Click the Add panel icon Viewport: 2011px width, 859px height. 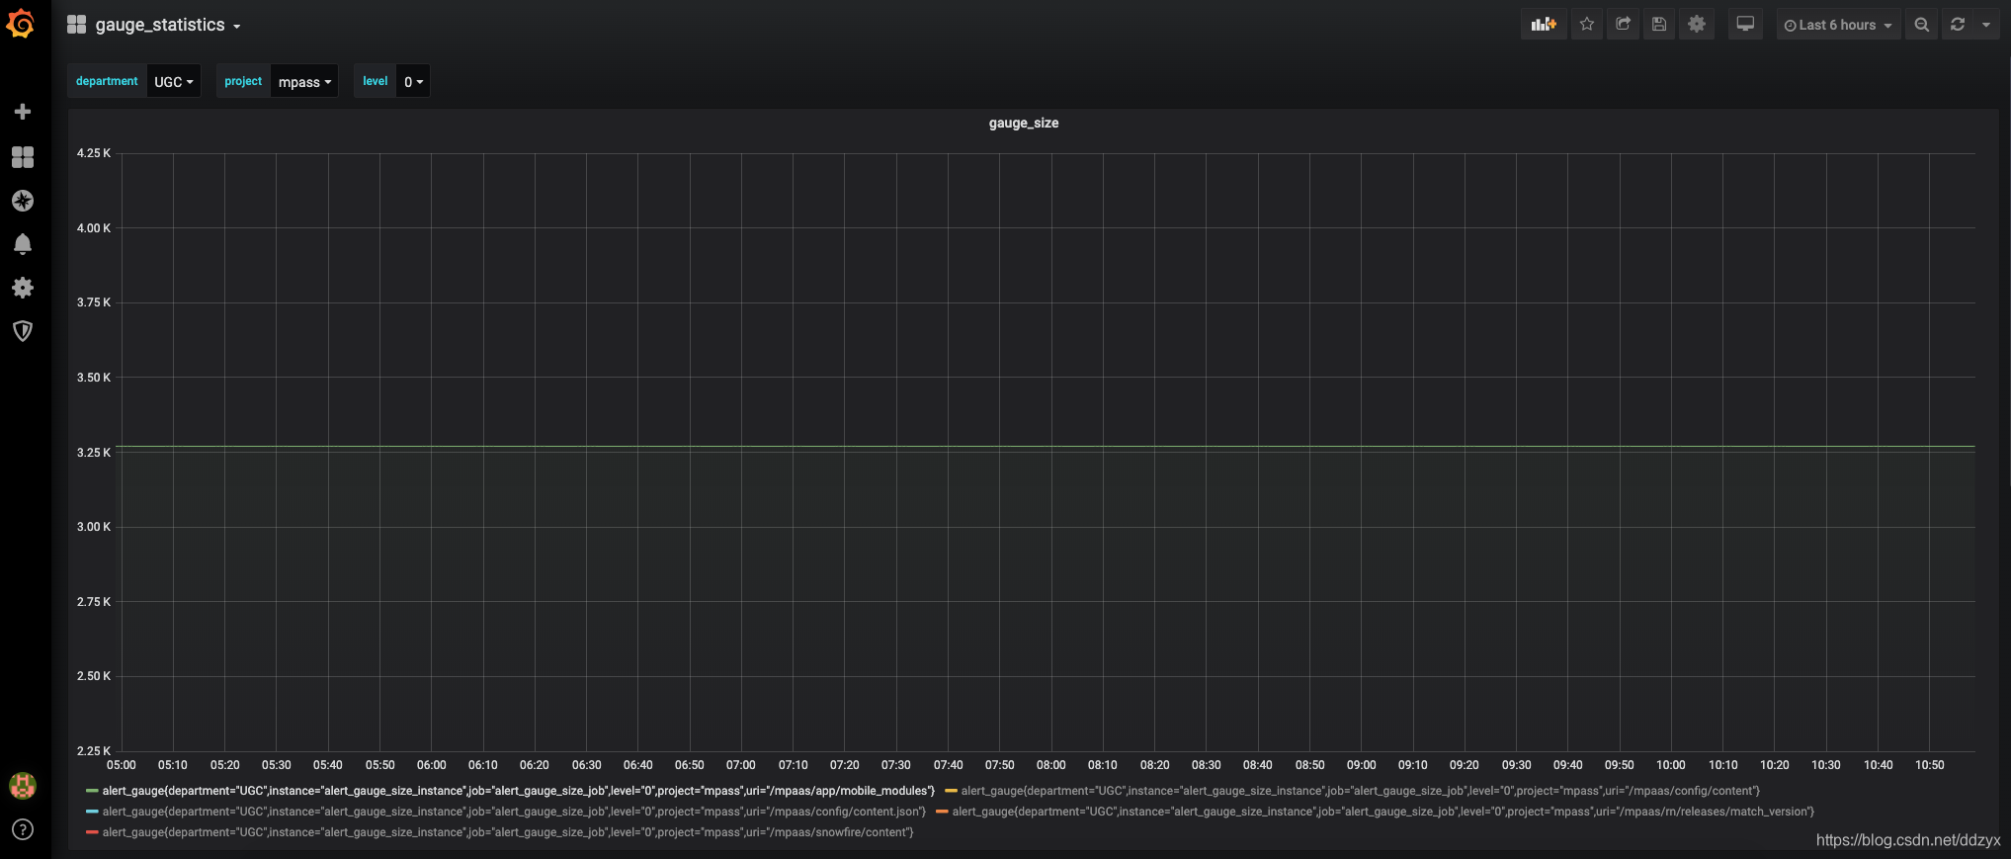[1544, 25]
